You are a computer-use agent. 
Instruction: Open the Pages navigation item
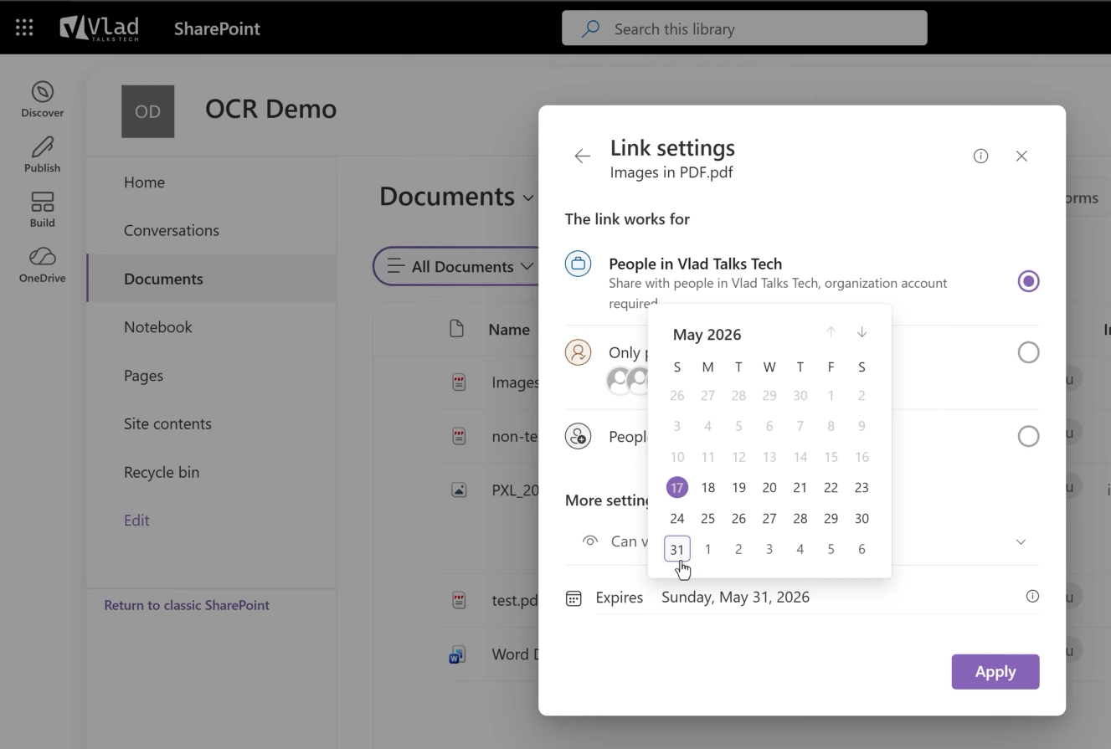pos(143,376)
